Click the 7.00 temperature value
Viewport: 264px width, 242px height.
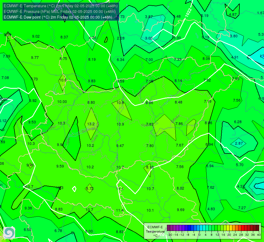[x=149, y=60]
